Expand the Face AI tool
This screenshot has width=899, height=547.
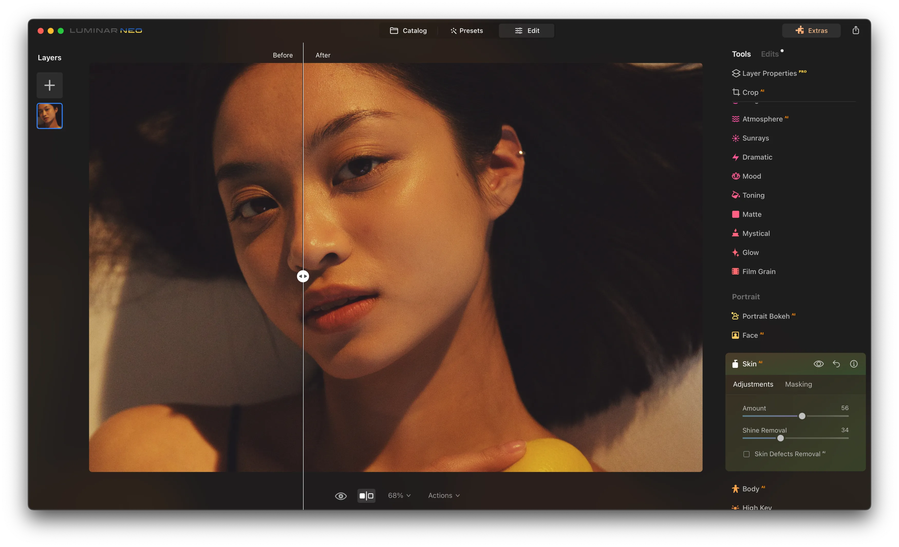(750, 335)
